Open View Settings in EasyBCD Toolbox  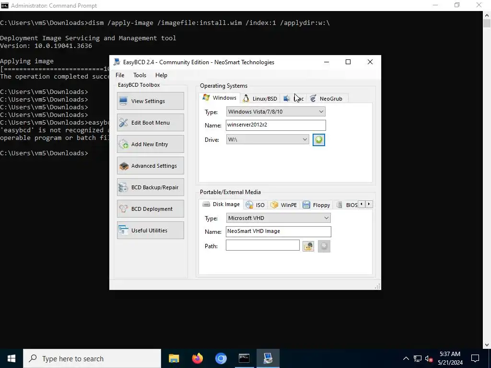(150, 101)
